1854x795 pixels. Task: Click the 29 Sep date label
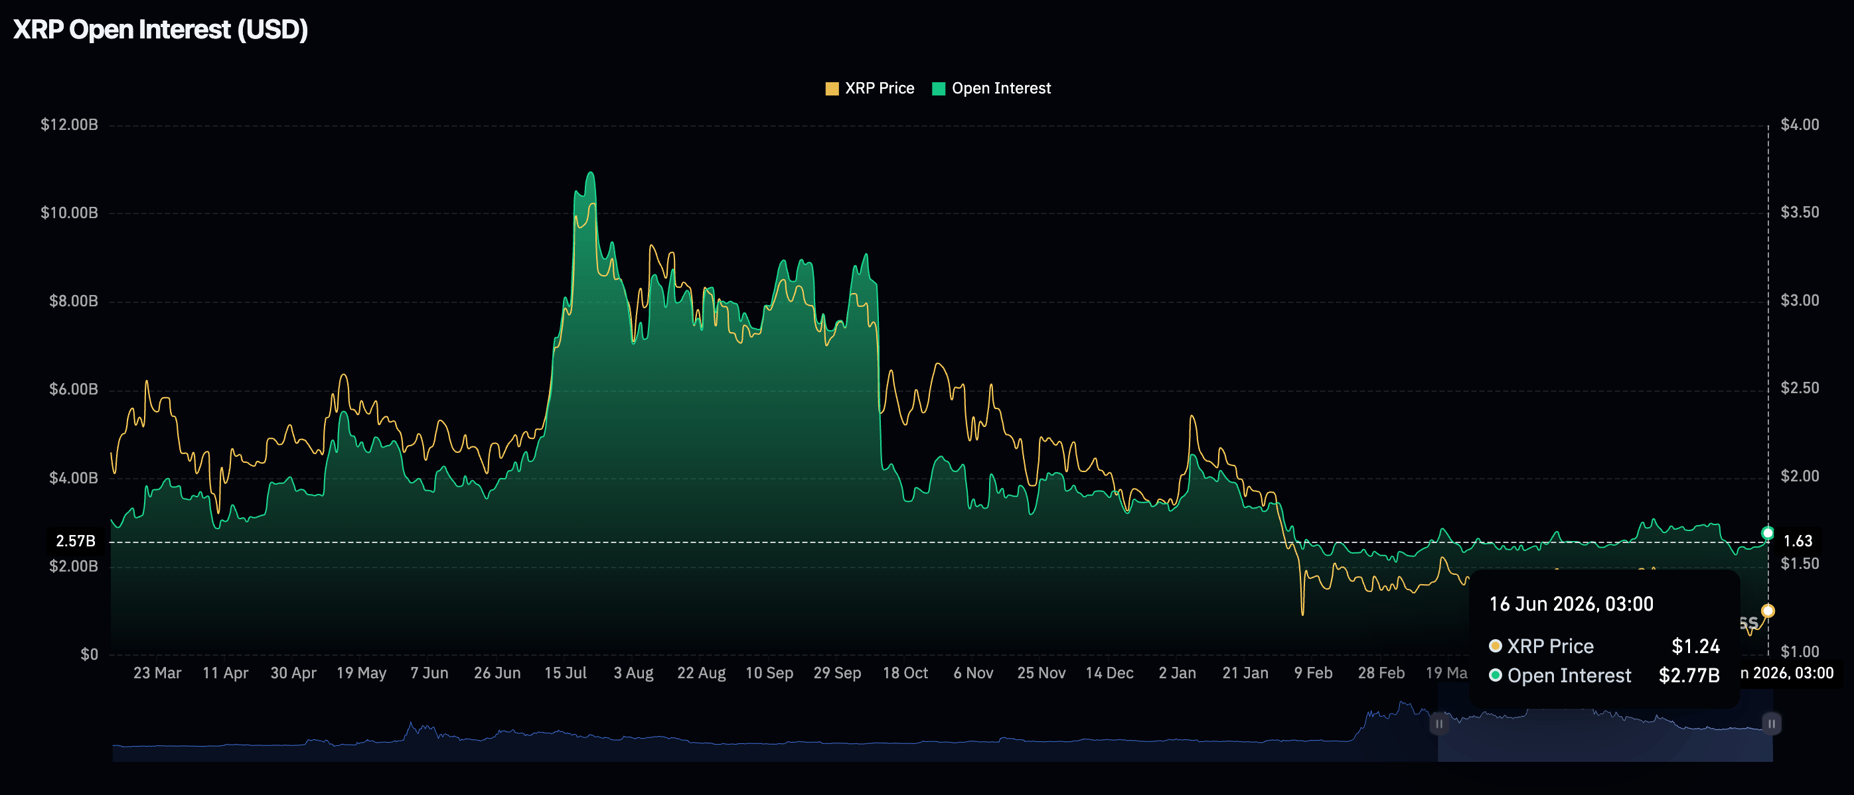click(x=837, y=674)
